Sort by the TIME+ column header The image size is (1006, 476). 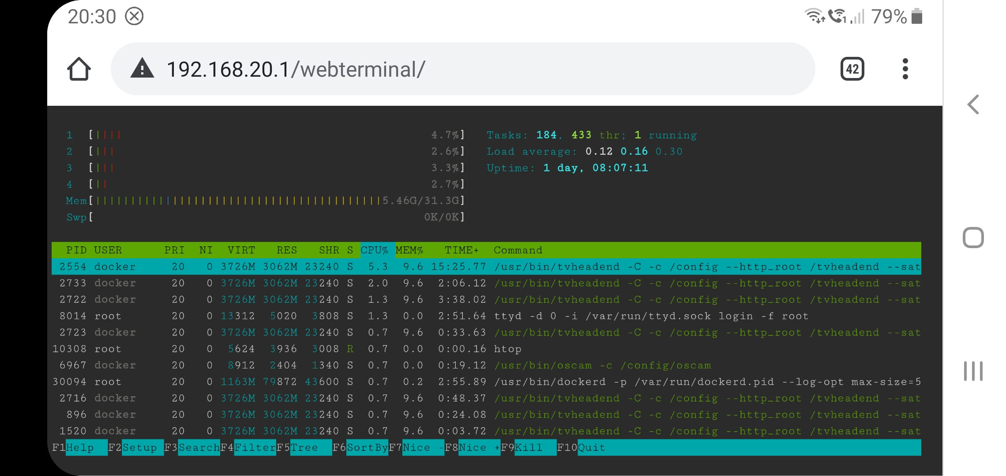pyautogui.click(x=462, y=250)
